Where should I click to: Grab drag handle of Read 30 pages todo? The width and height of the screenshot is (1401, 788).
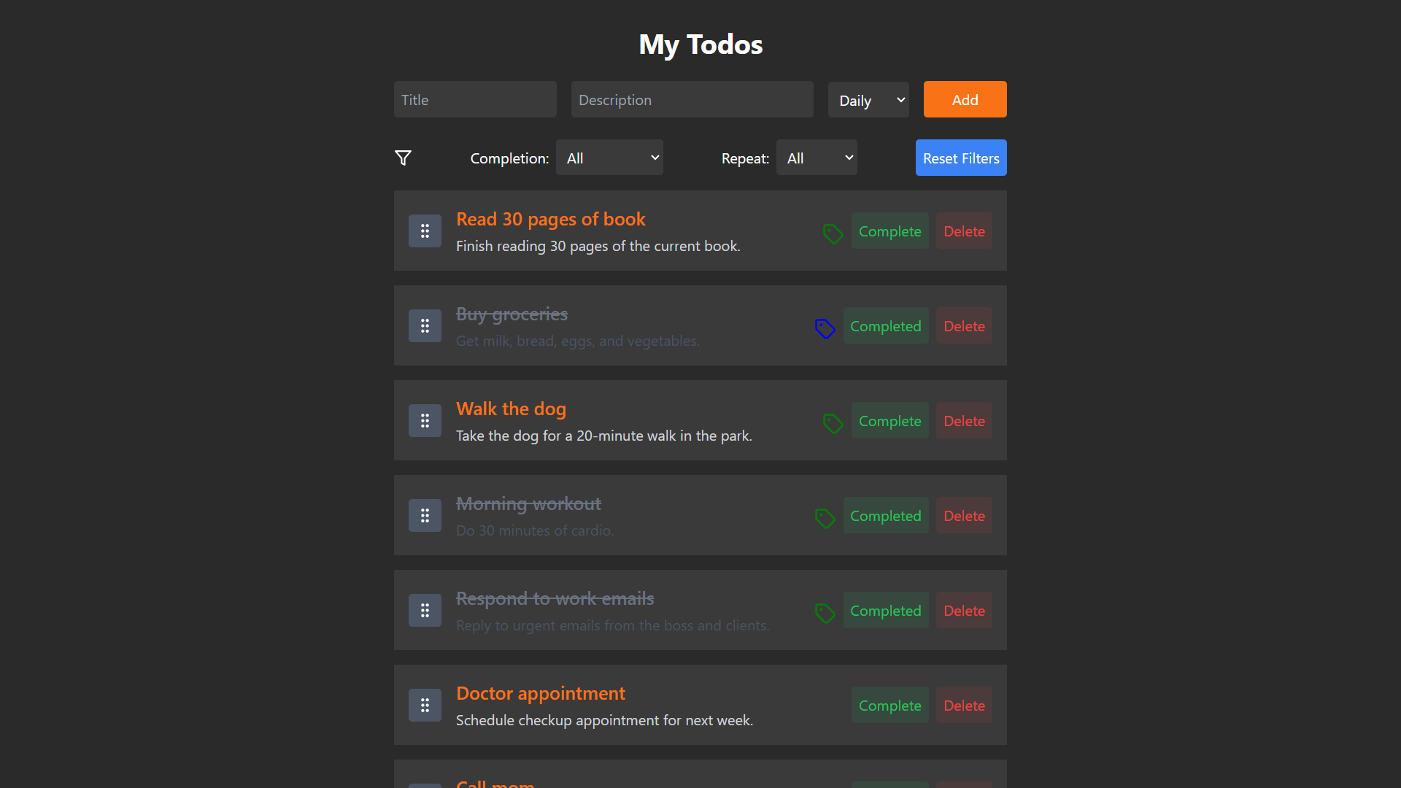[x=425, y=231]
